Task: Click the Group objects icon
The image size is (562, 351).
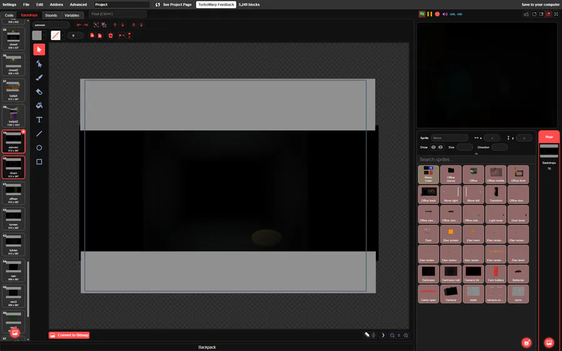Action: click(96, 25)
